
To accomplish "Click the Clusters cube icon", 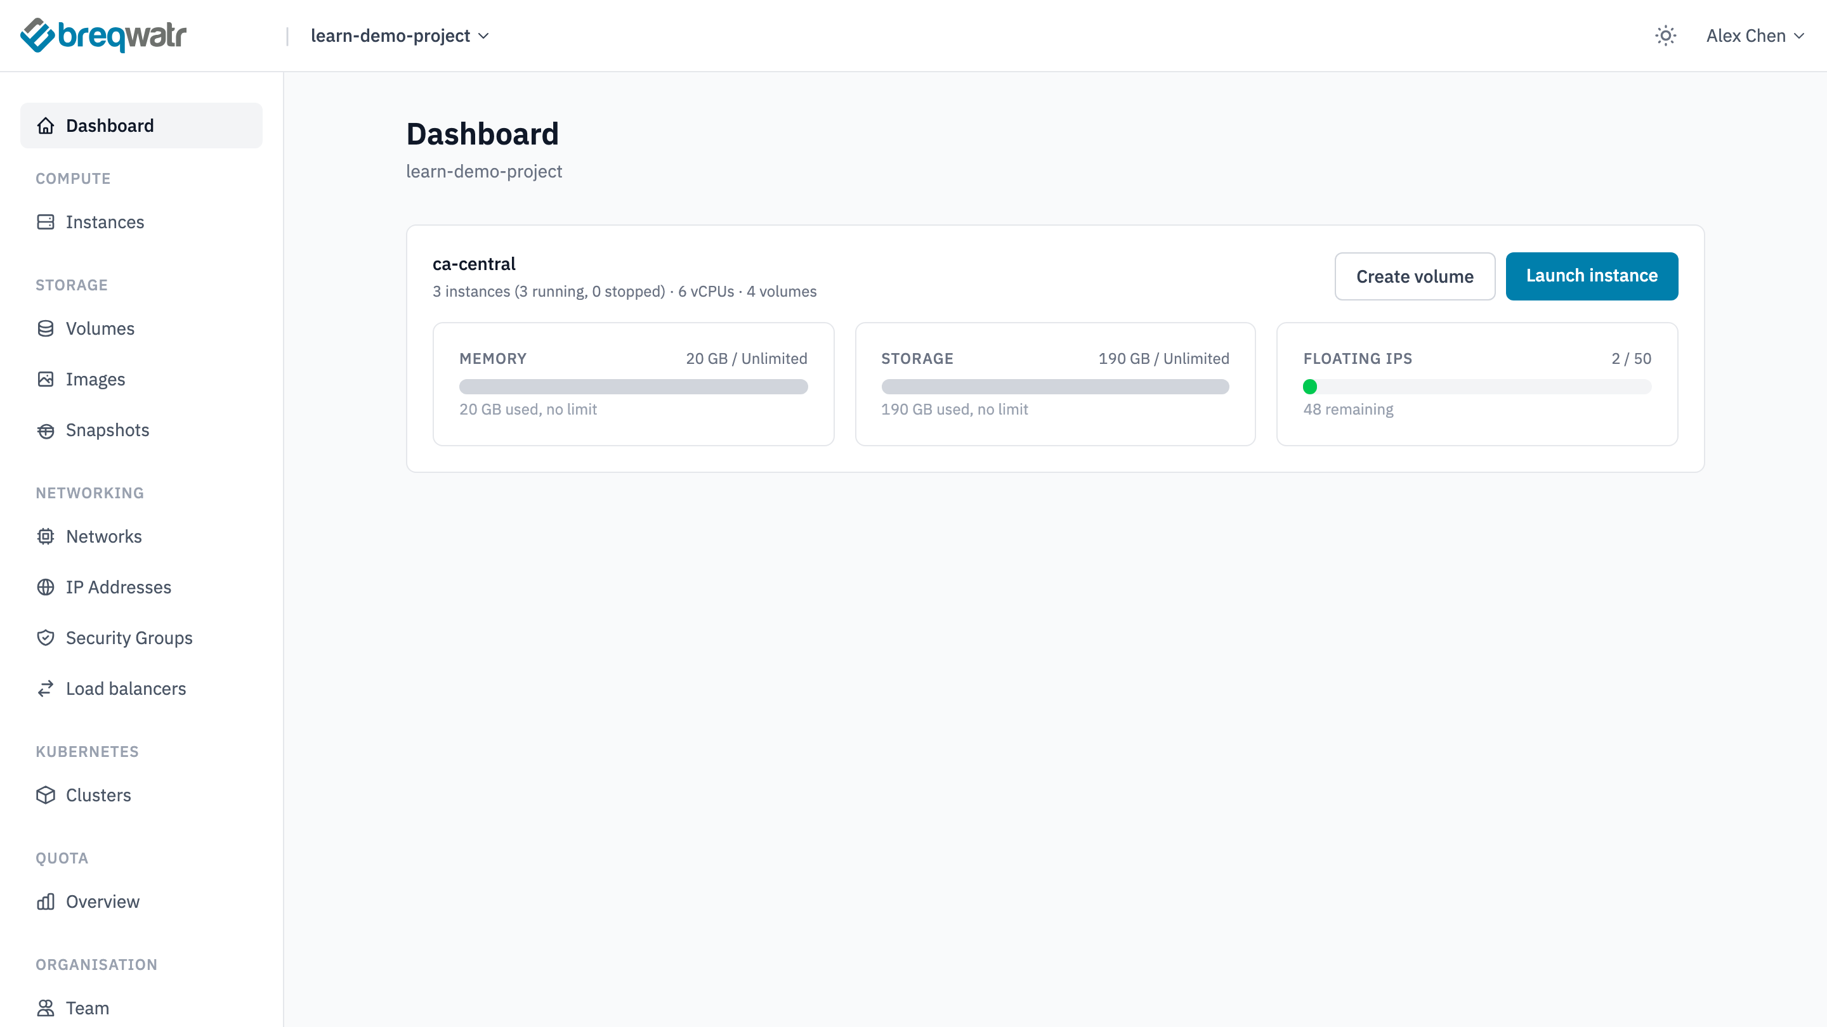I will click(x=46, y=795).
